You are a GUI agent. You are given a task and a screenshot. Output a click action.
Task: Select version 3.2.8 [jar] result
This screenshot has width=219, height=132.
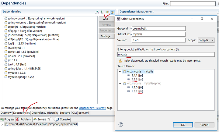point(137,79)
